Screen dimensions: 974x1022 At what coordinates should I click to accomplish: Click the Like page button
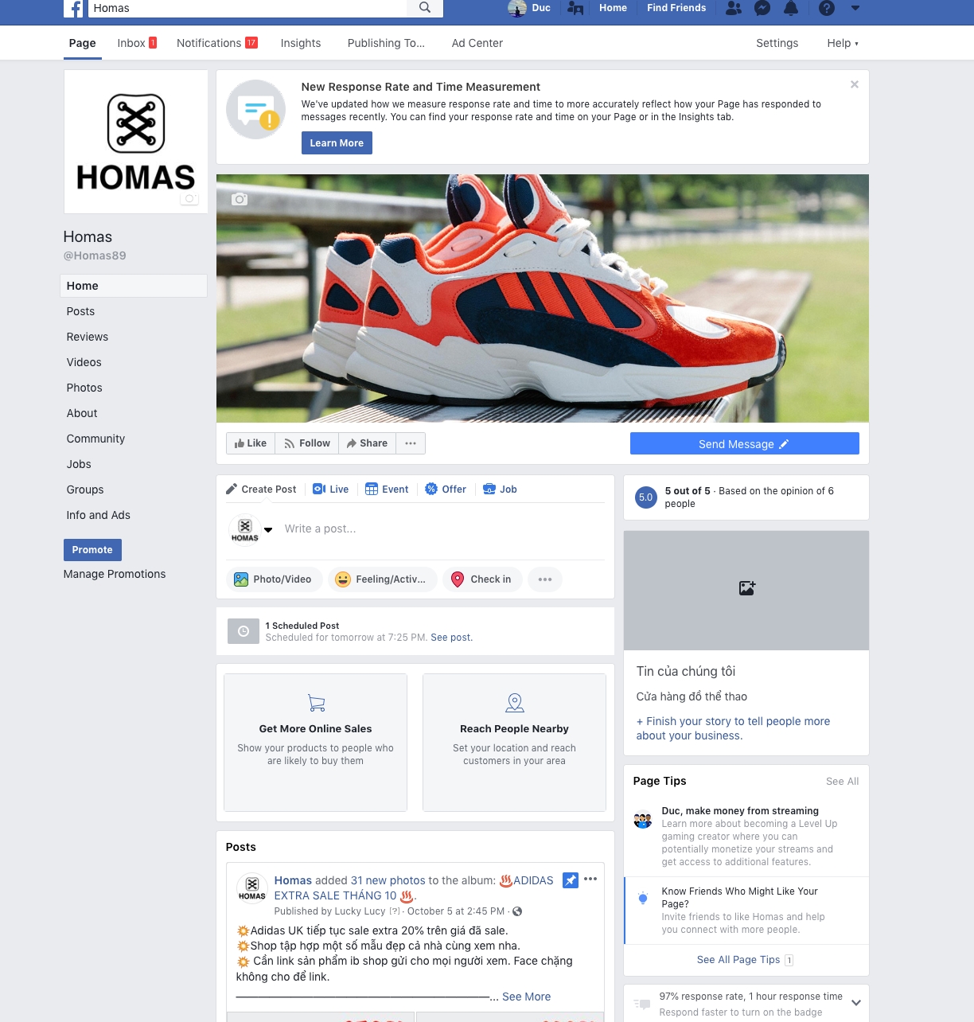click(x=251, y=443)
